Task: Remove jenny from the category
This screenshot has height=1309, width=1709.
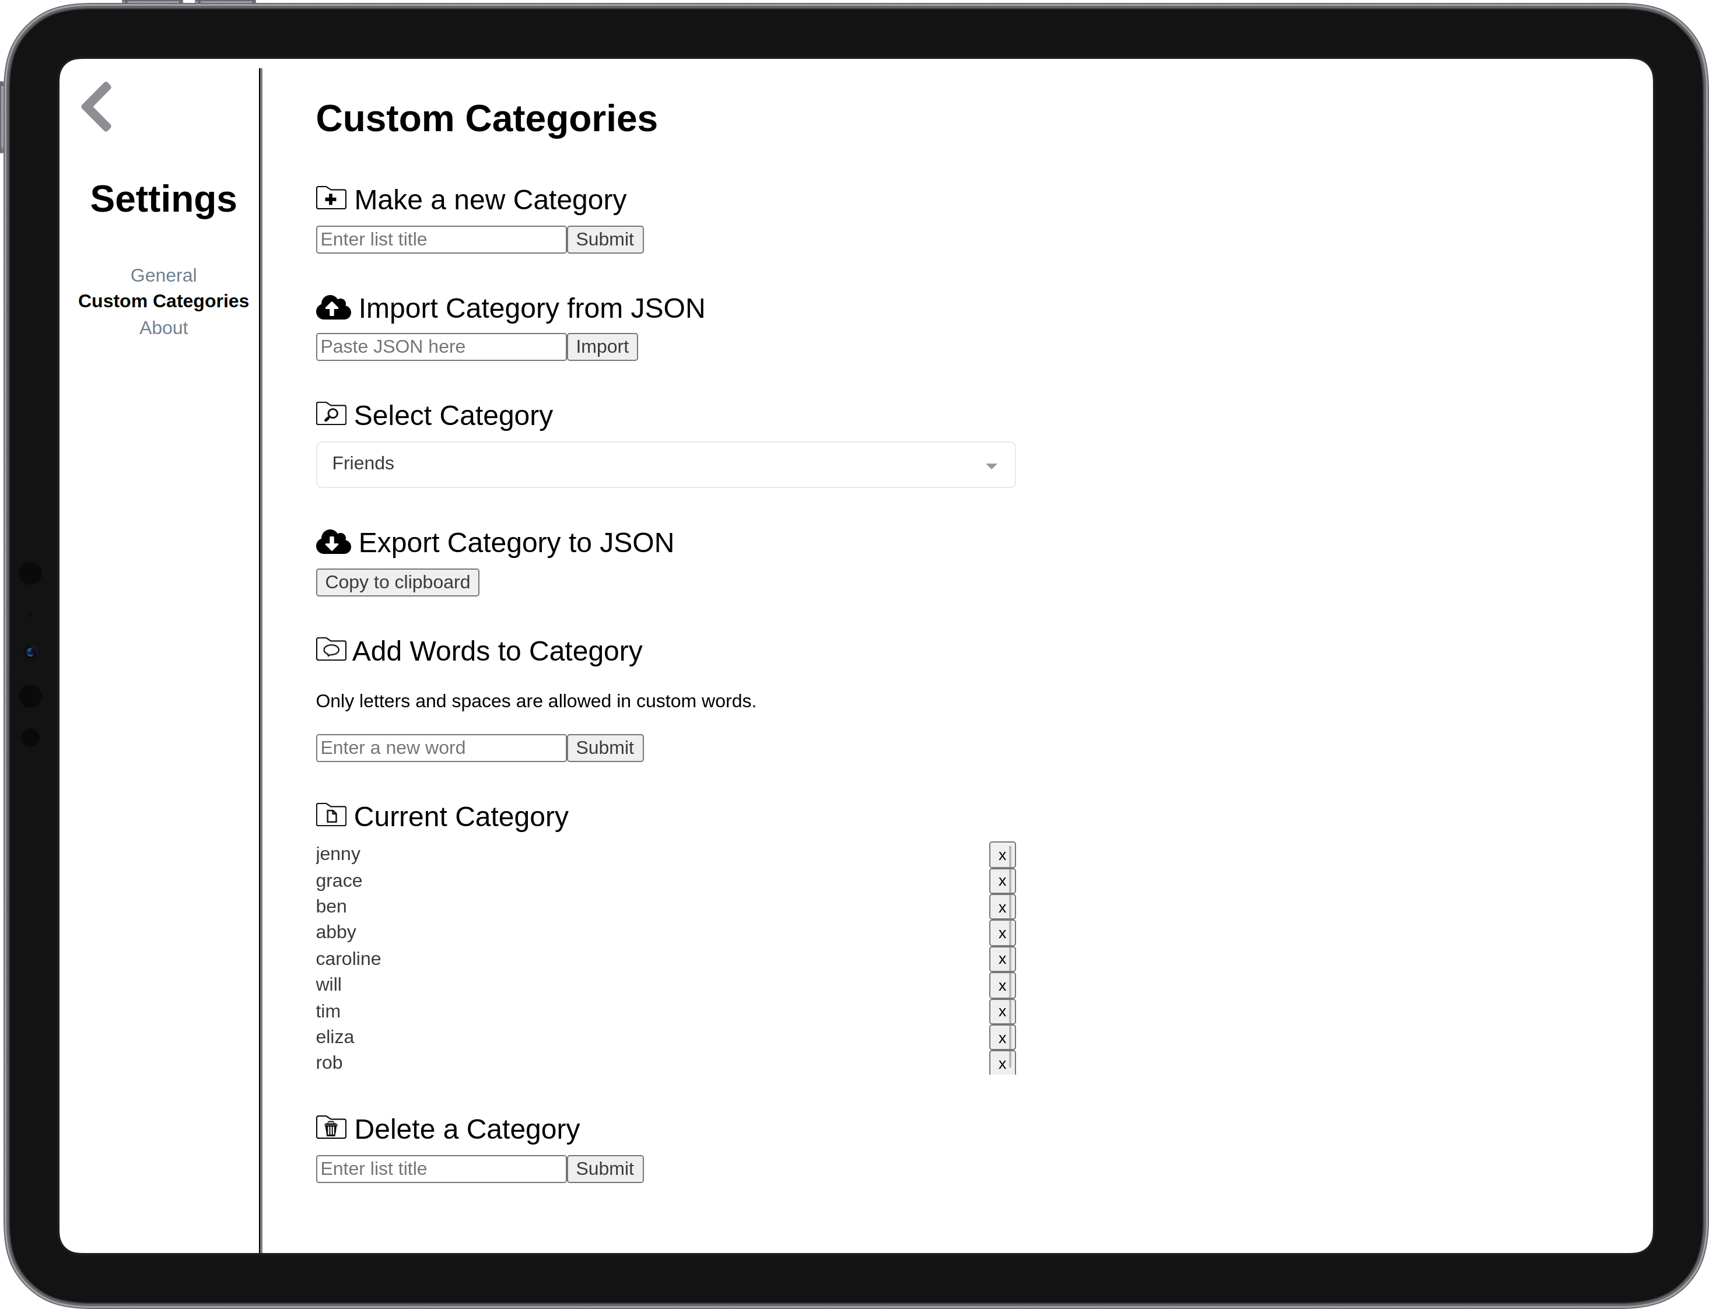Action: coord(1002,855)
